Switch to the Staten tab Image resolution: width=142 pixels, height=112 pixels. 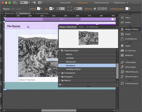coord(81,27)
